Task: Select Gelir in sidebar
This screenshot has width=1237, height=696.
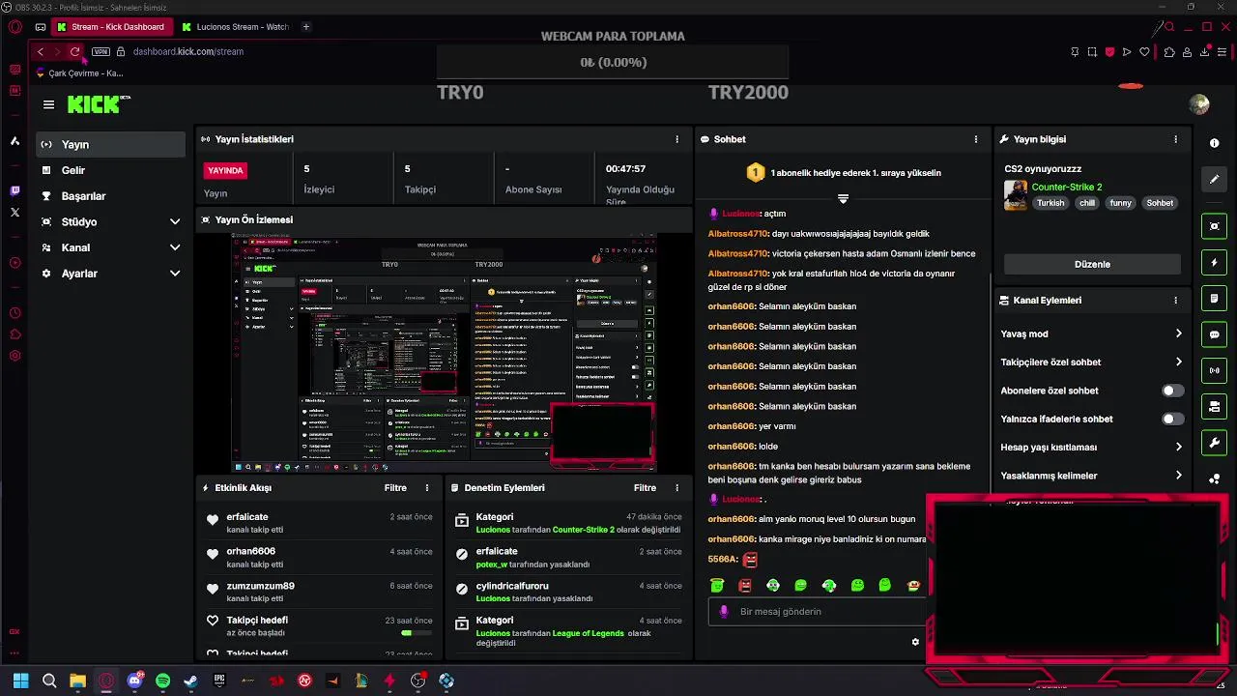Action: [110, 170]
